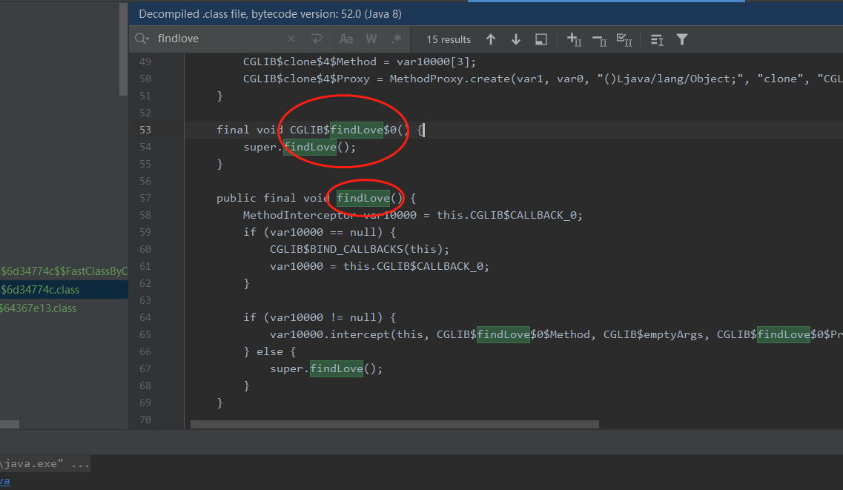
Task: Click findLove method name on line 57
Action: tap(363, 198)
